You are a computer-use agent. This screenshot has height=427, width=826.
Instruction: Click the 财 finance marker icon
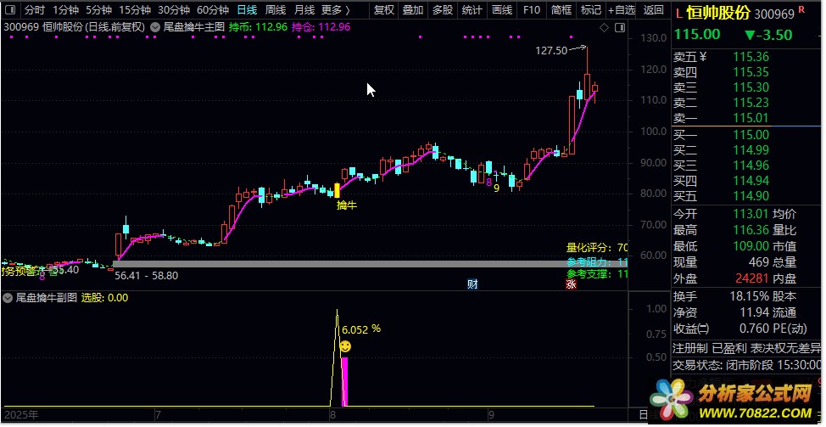coord(472,284)
